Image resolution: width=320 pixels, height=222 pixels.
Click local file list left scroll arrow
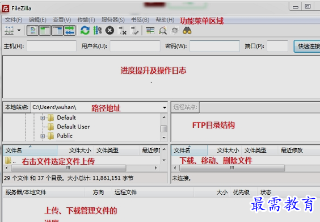click(x=7, y=168)
